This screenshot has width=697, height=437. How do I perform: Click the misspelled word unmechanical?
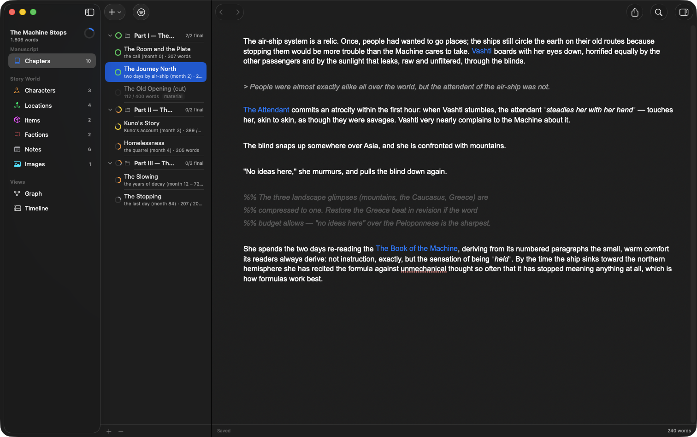pyautogui.click(x=424, y=269)
